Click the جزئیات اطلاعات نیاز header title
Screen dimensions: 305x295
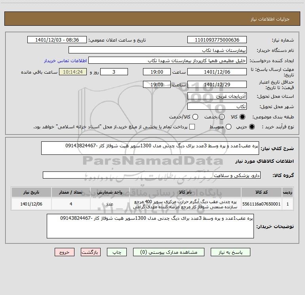270,19
